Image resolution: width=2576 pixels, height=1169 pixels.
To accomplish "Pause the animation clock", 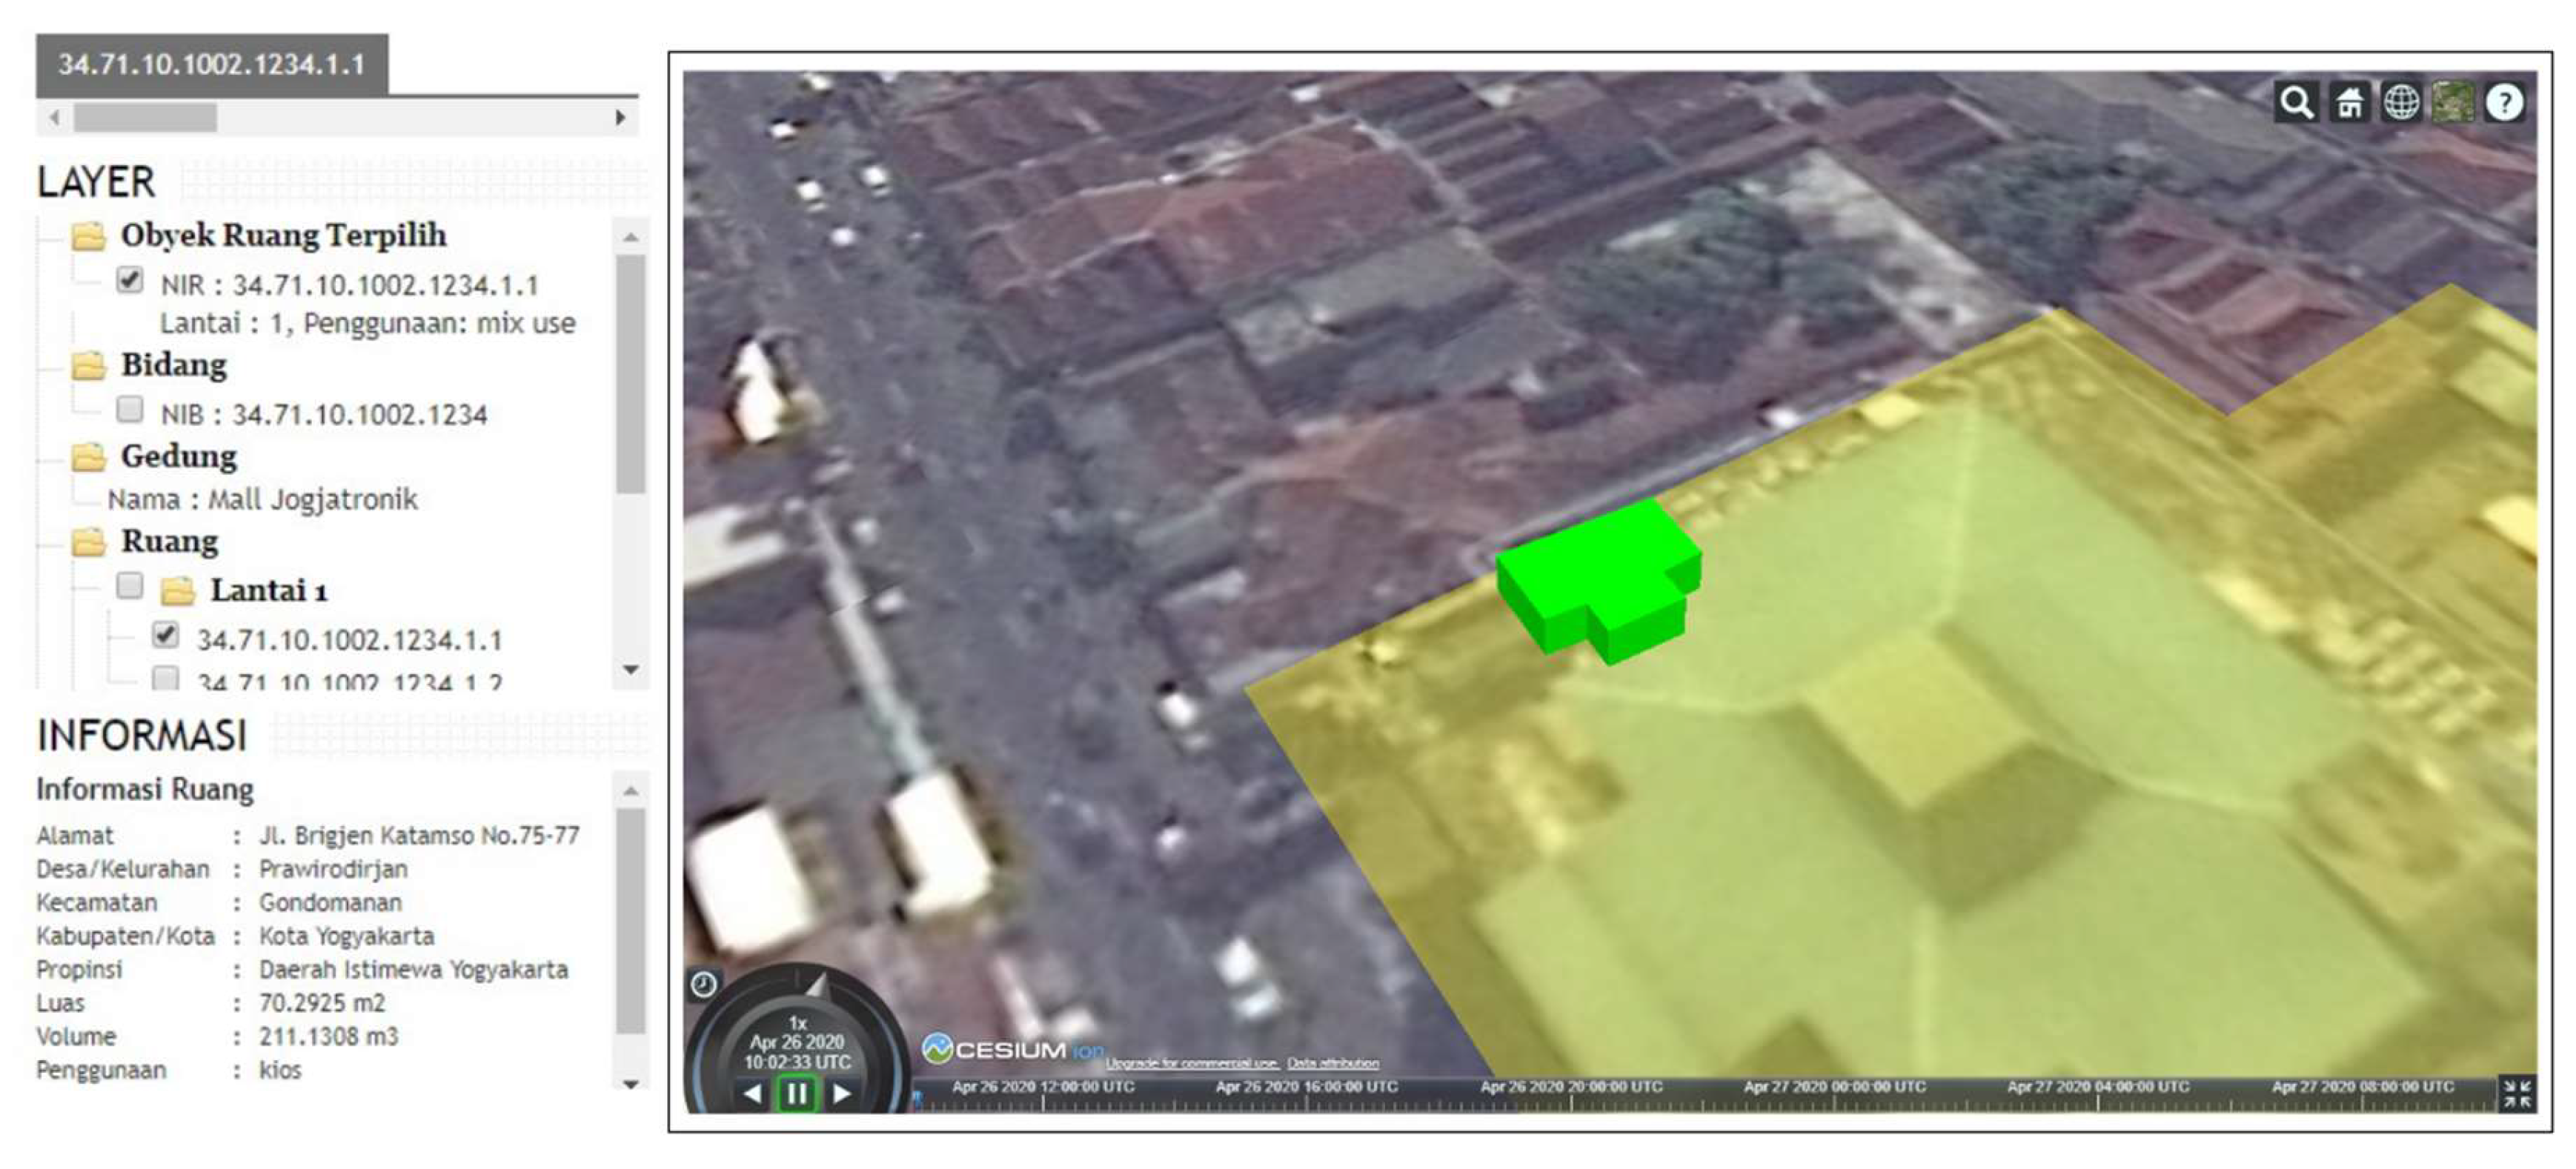I will point(796,1094).
